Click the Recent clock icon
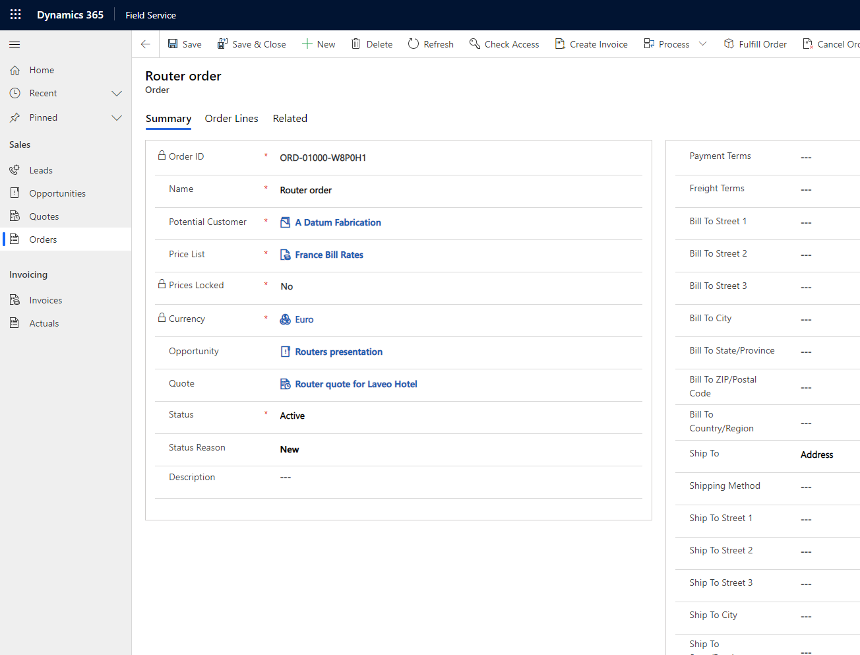The image size is (860, 655). click(x=15, y=93)
